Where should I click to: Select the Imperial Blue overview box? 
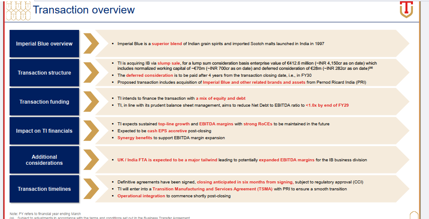tap(44, 44)
